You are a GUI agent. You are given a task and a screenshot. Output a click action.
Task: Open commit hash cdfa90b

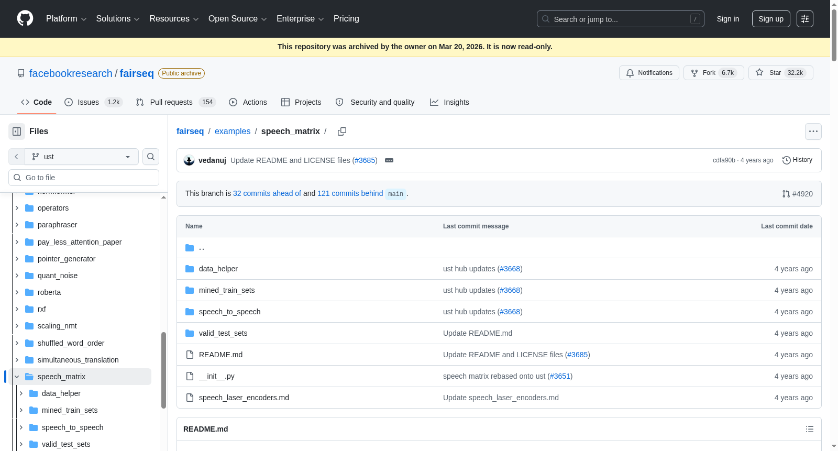tap(724, 160)
